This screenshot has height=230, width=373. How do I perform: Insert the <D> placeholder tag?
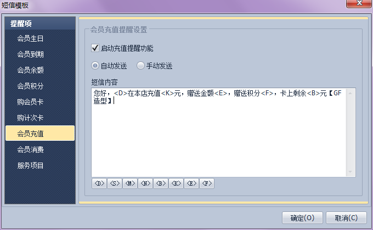click(99, 183)
